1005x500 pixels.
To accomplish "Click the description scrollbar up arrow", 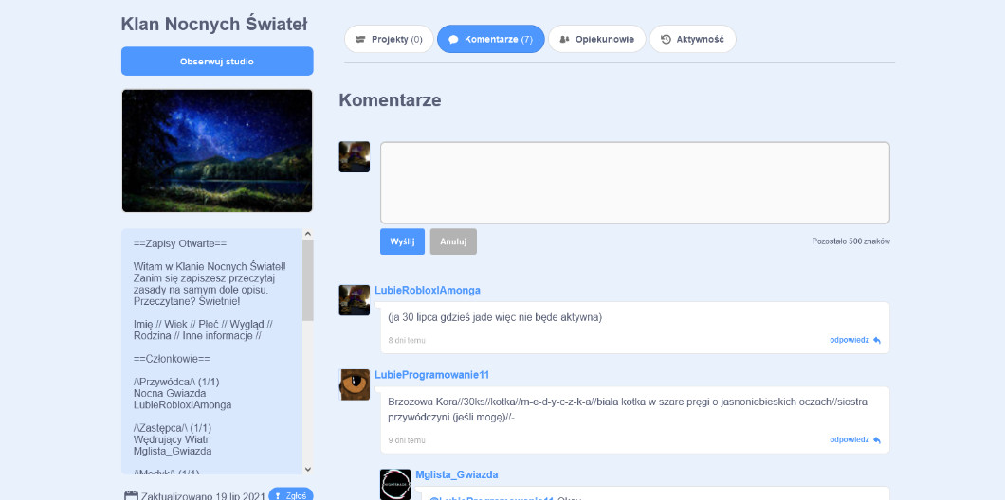I will pyautogui.click(x=307, y=234).
